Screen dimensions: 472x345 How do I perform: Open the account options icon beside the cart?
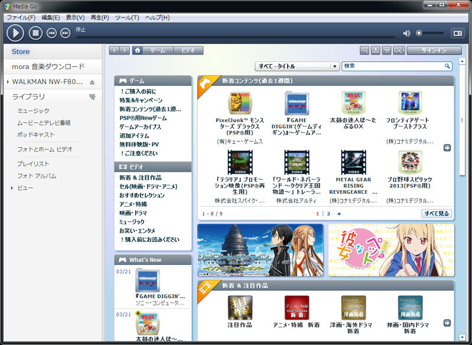[x=399, y=50]
